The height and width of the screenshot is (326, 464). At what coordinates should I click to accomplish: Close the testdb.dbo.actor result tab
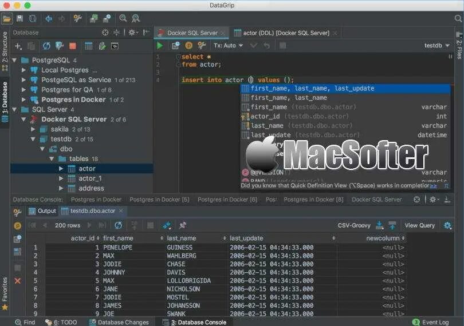tap(121, 210)
